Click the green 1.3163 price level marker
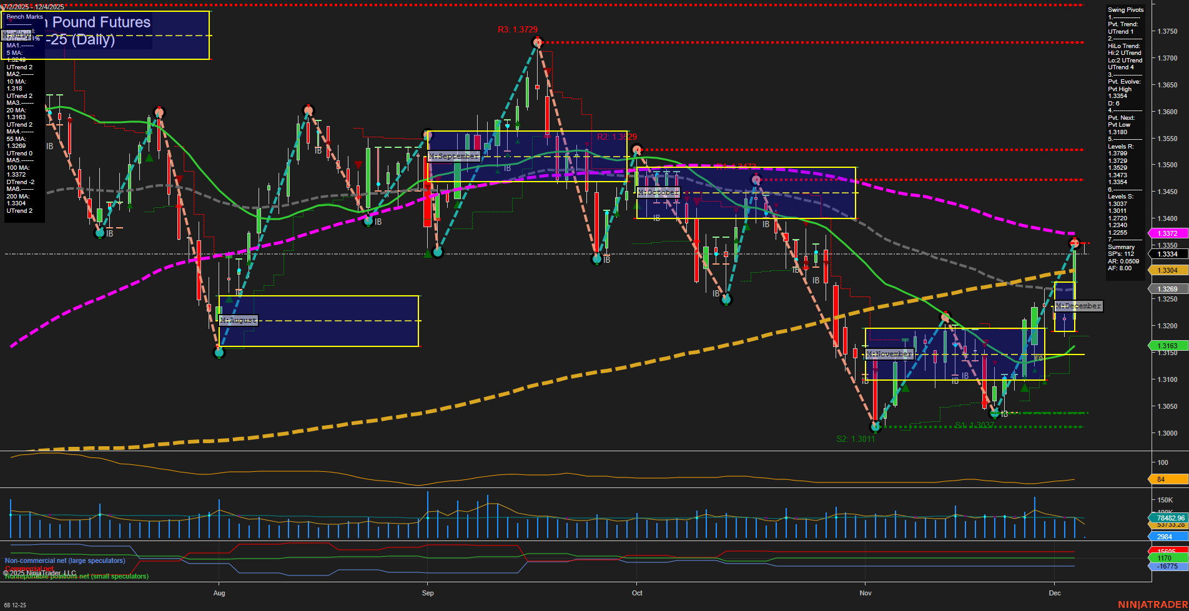Image resolution: width=1189 pixels, height=611 pixels. pos(1165,345)
